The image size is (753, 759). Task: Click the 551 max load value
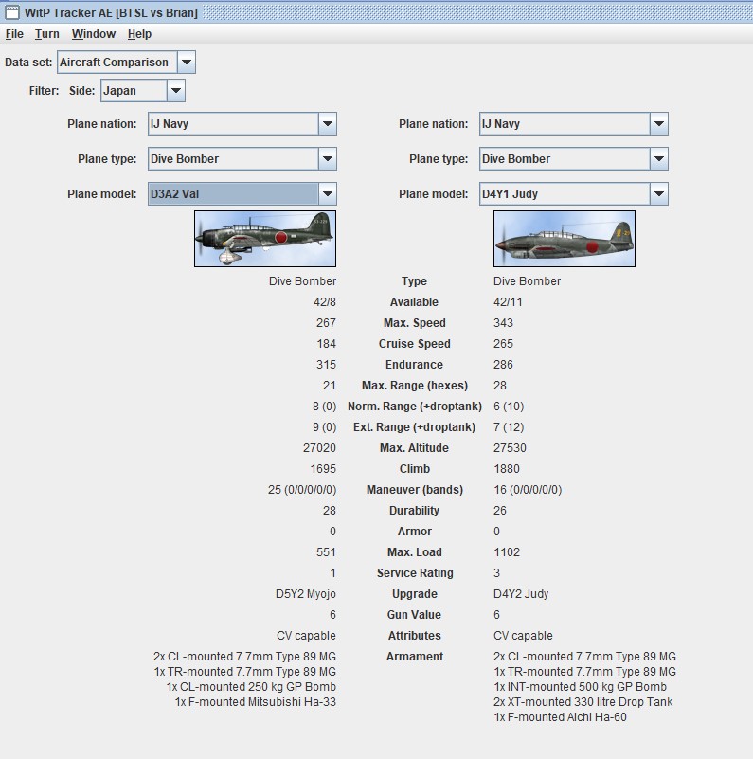(x=326, y=552)
